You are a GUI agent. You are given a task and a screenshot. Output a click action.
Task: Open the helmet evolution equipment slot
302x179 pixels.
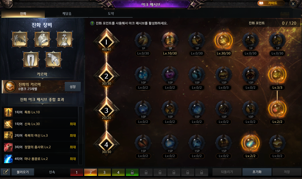click(x=42, y=40)
